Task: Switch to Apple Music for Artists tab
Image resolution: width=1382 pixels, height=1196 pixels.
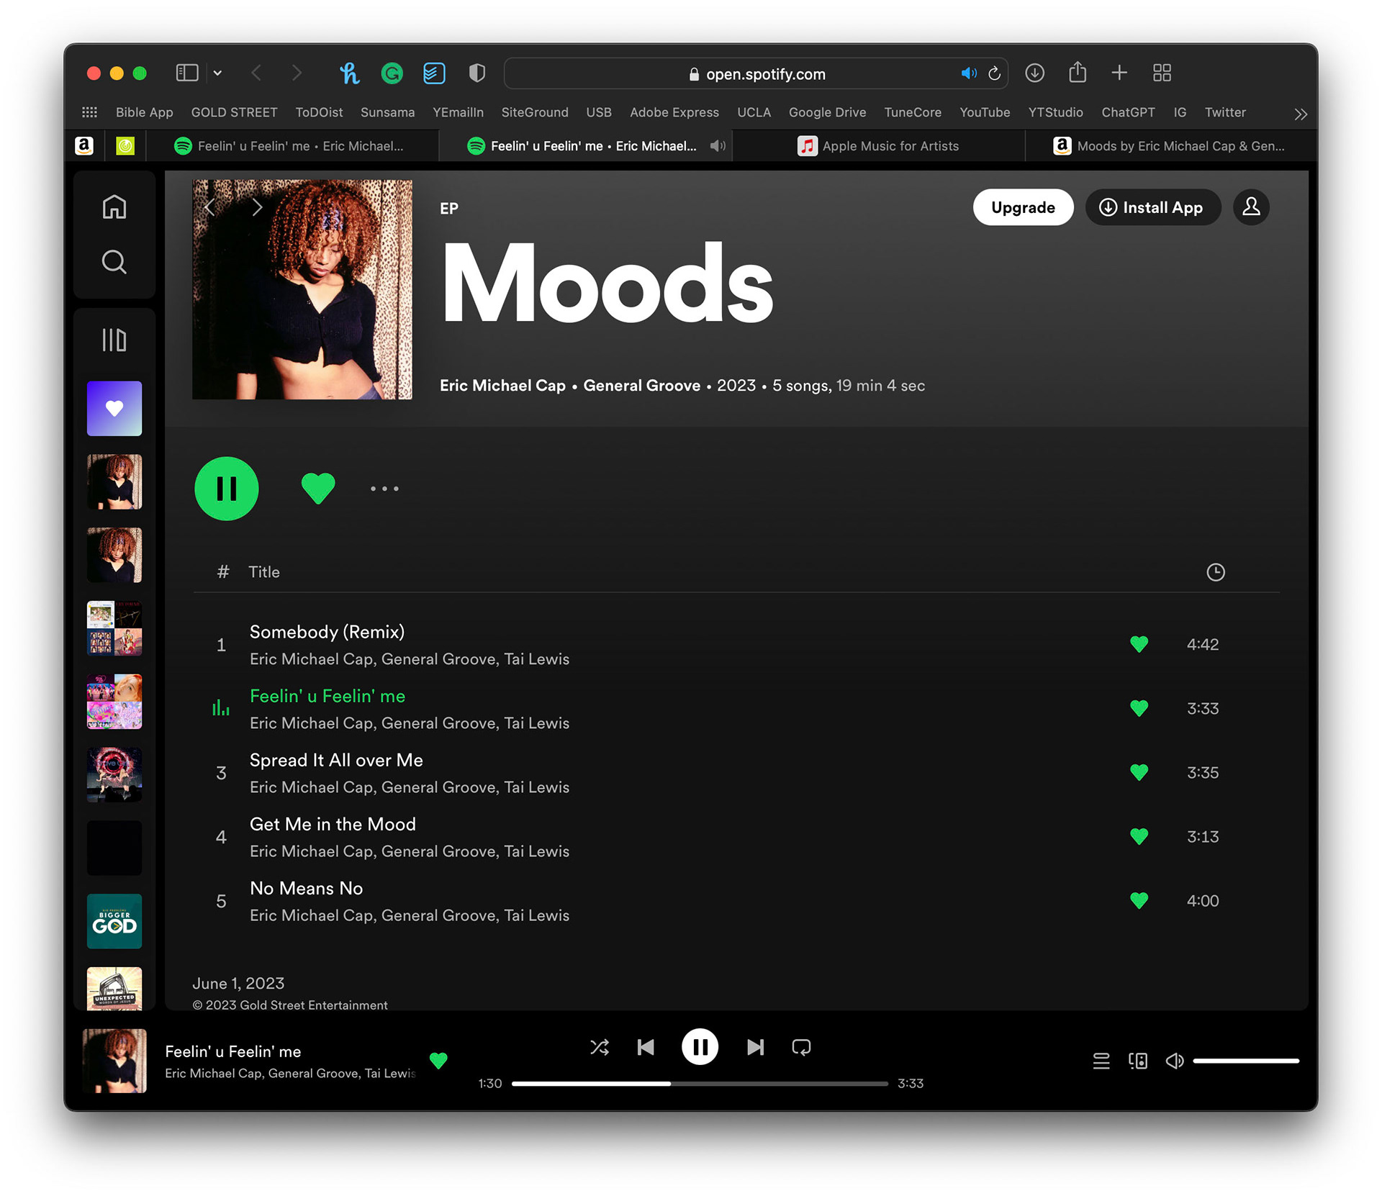Action: [878, 146]
